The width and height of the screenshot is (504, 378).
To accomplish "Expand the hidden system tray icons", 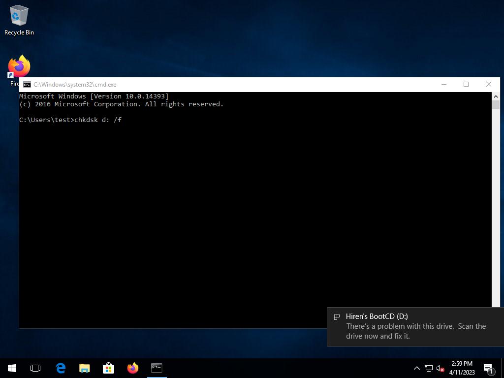I will click(x=416, y=368).
